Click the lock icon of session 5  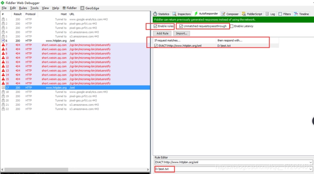click(3, 36)
